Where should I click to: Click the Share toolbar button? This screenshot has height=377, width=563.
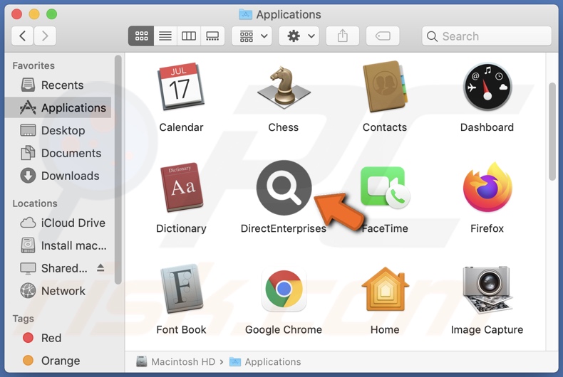[x=343, y=36]
